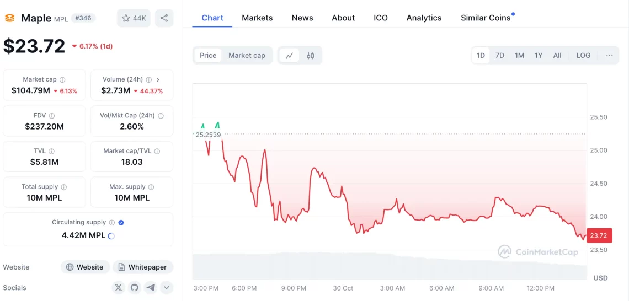Click the volume bar area under chart
Image resolution: width=629 pixels, height=301 pixels.
(x=390, y=266)
